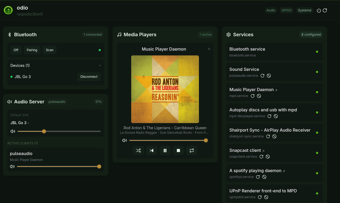Adjust the JBL Go 3 sink volume slider
Viewport: 340px width, 203px height.
tap(59, 131)
